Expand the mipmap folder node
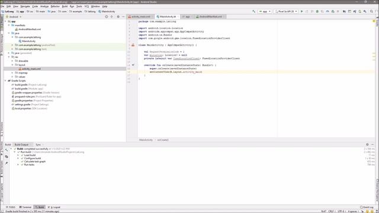Viewport: 379px width, 213px height. (x=12, y=73)
